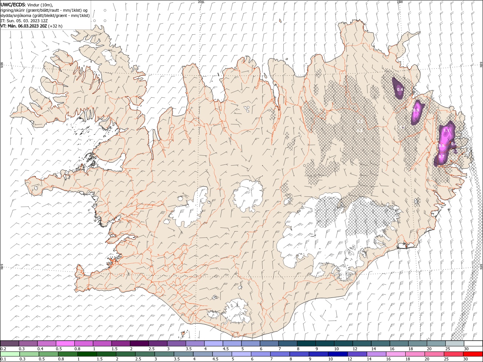This screenshot has width=483, height=362.
Task: Click the white 30 swatch ending the top legend row
Action: coord(473,344)
